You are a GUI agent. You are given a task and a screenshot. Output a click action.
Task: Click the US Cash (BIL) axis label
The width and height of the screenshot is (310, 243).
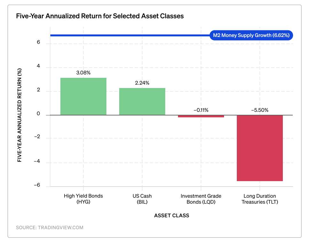[x=142, y=199]
